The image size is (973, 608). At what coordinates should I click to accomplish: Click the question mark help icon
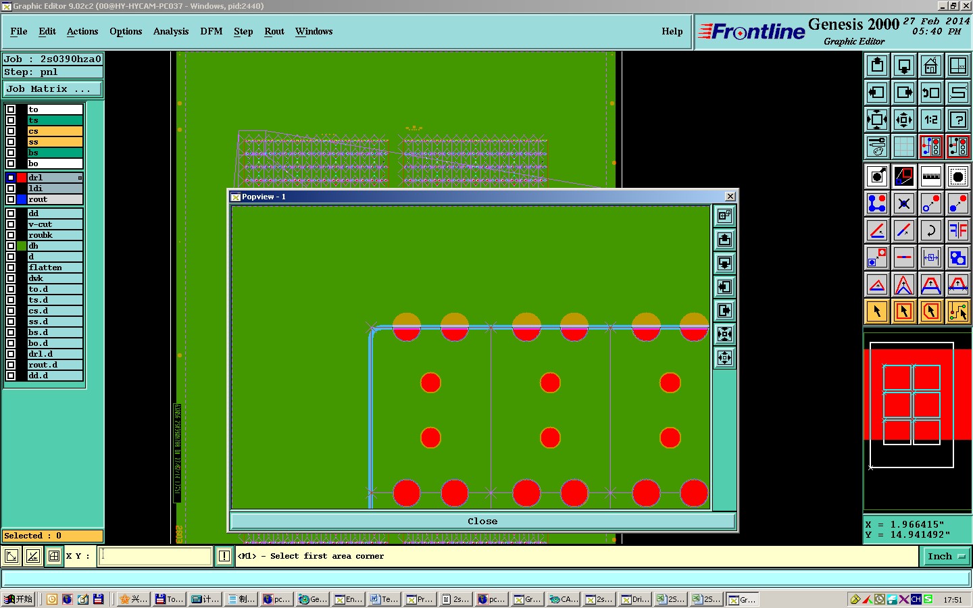958,120
